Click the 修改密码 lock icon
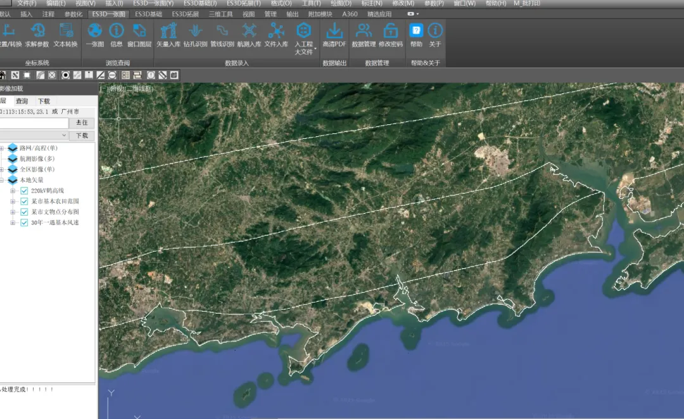This screenshot has height=419, width=684. [390, 30]
